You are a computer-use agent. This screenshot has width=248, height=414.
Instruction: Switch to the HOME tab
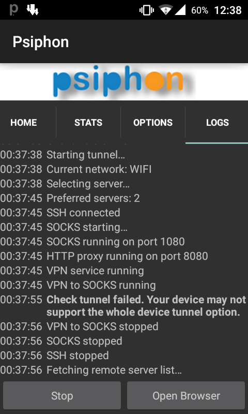pos(24,123)
